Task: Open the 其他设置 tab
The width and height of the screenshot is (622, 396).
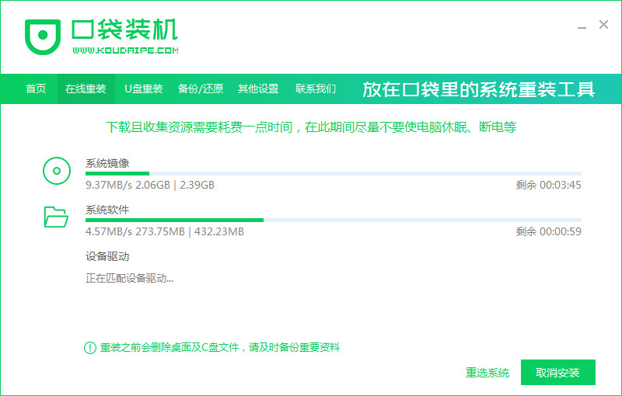Action: 258,89
